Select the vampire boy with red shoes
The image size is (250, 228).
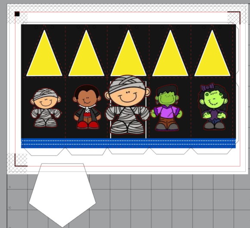[87, 107]
